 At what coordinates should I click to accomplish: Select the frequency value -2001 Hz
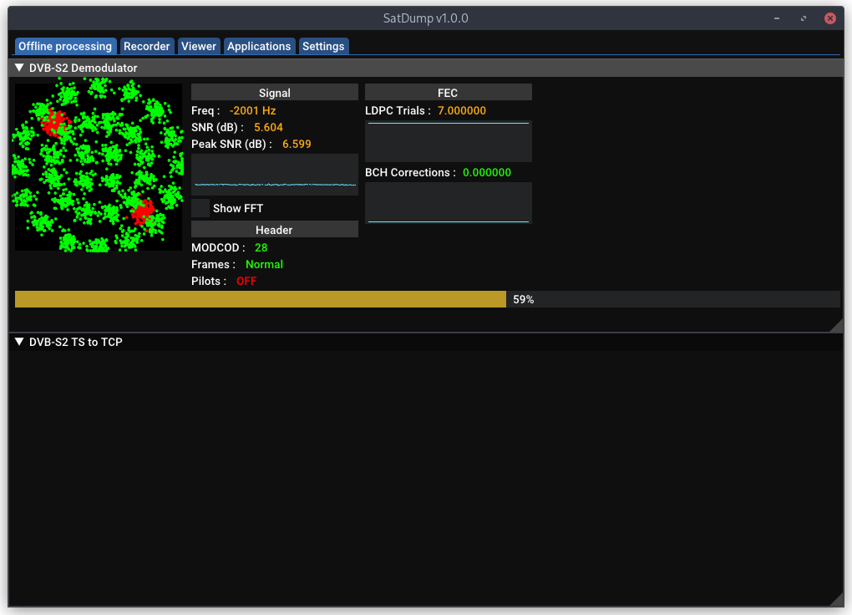(x=252, y=111)
